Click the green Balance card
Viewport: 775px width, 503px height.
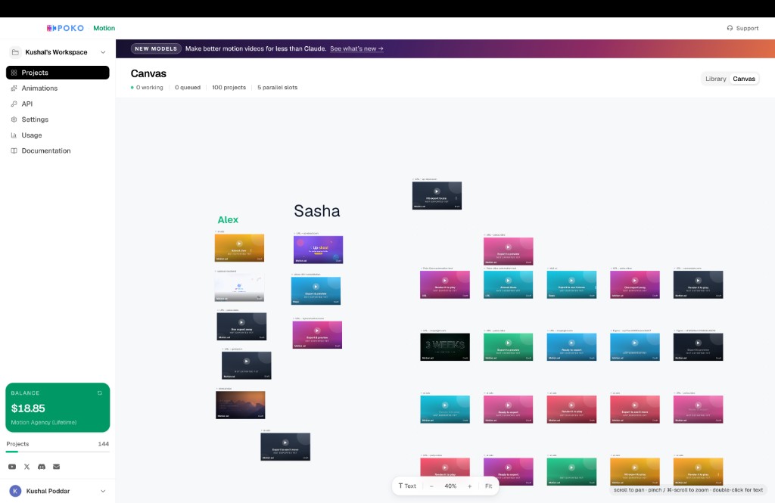point(58,408)
